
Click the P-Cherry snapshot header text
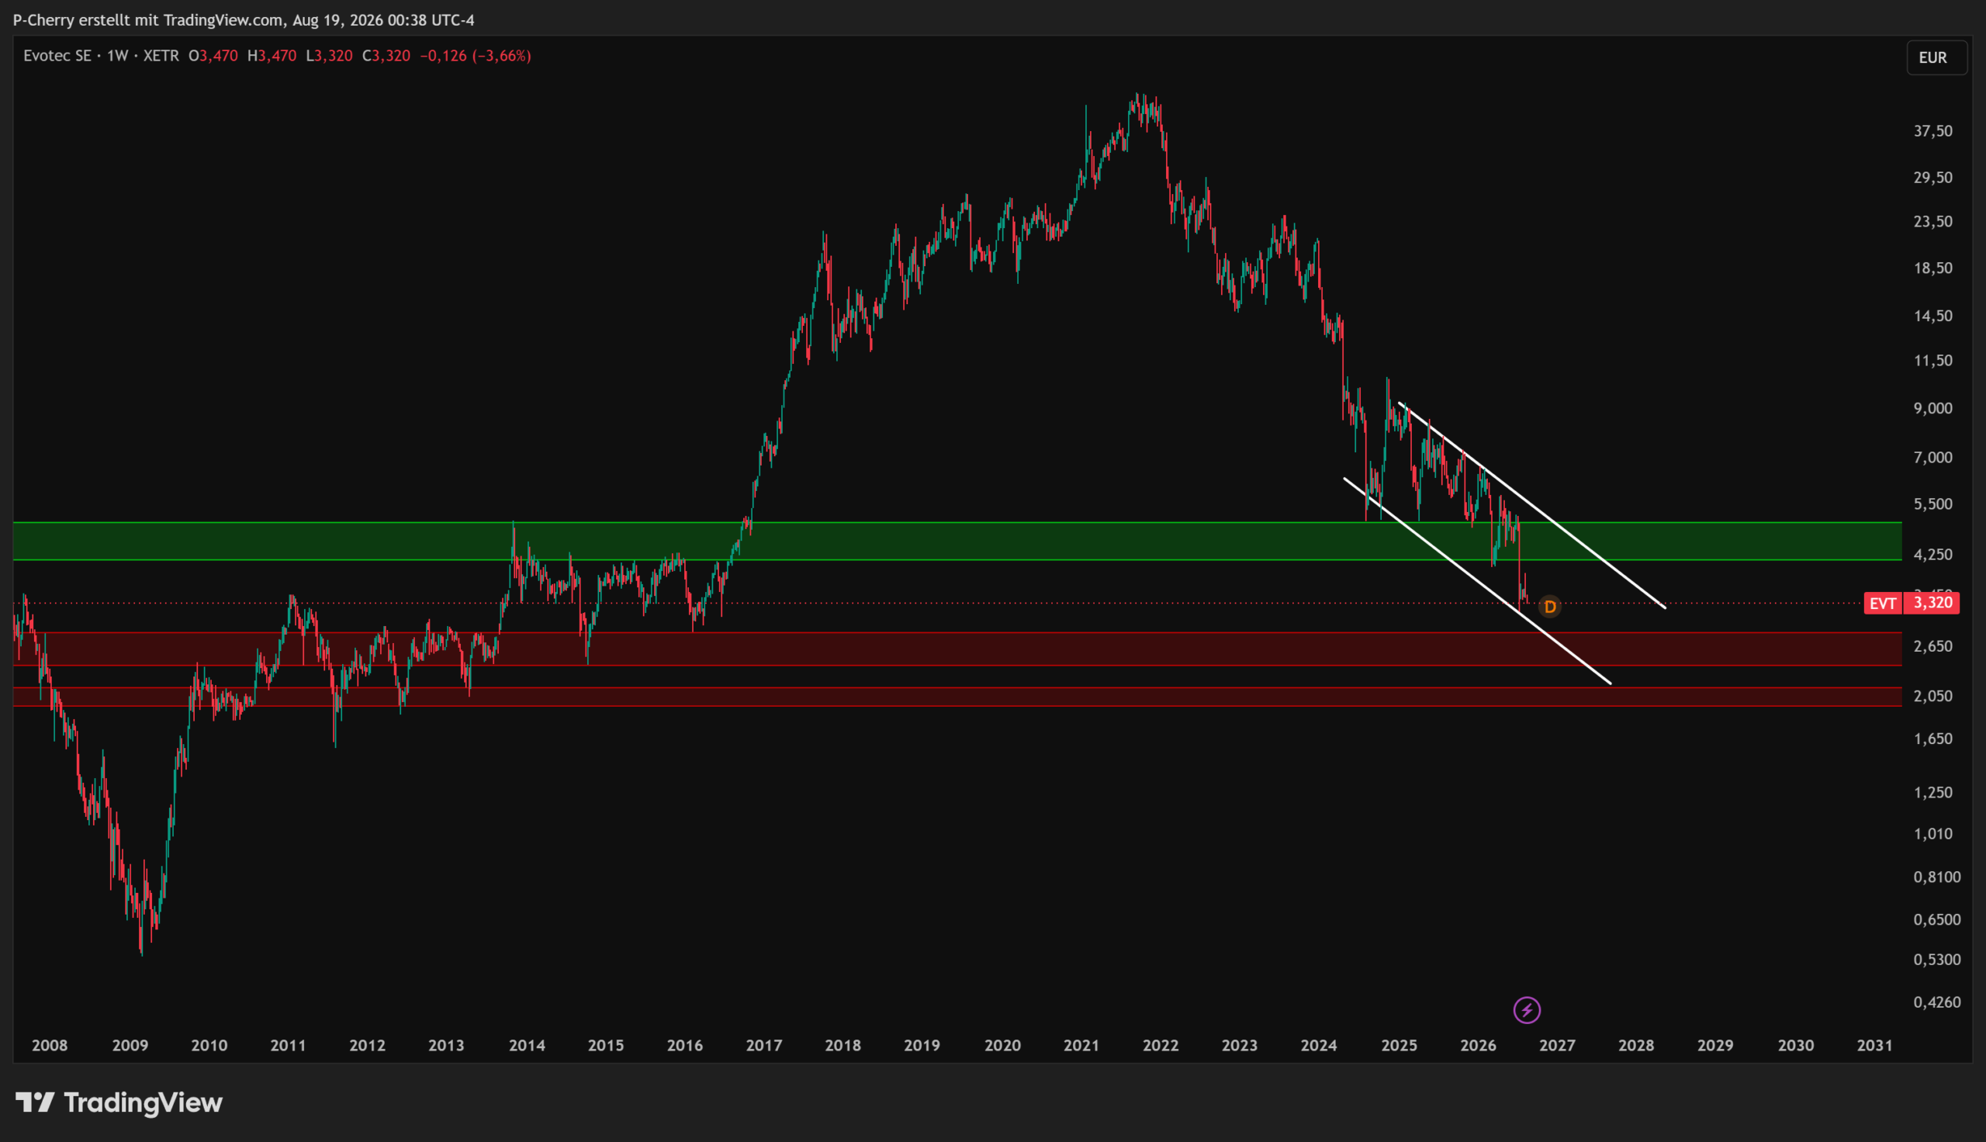244,20
